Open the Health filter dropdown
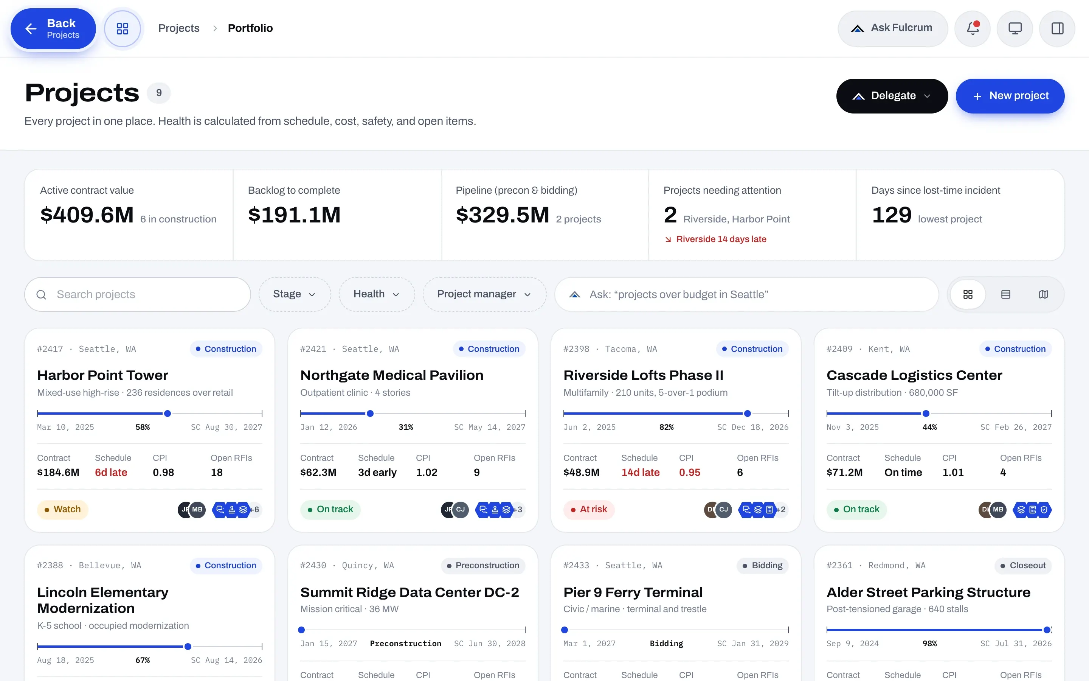Screen dimensions: 1089x681 [x=377, y=295]
